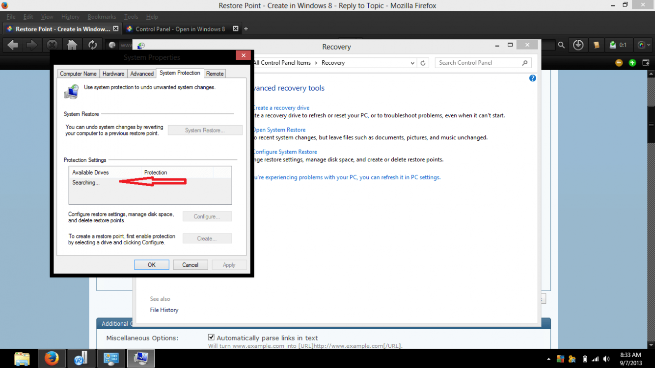Switch to Control Panel - Open in Windows 8 tab
Image resolution: width=655 pixels, height=368 pixels.
(x=182, y=29)
